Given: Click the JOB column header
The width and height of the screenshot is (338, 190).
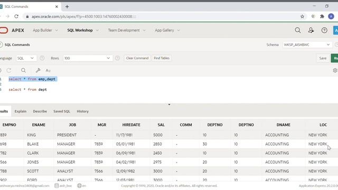Looking at the screenshot, I should [72, 125].
